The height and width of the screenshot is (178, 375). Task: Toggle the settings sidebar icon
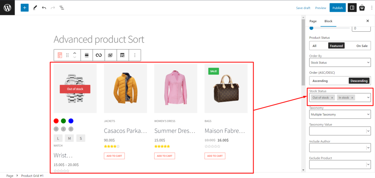[x=352, y=8]
